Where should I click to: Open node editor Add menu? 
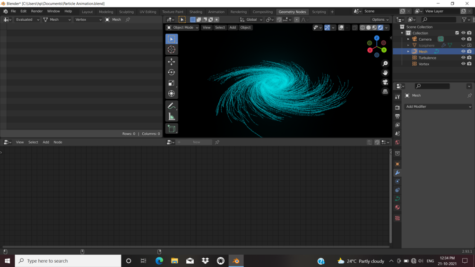(46, 142)
